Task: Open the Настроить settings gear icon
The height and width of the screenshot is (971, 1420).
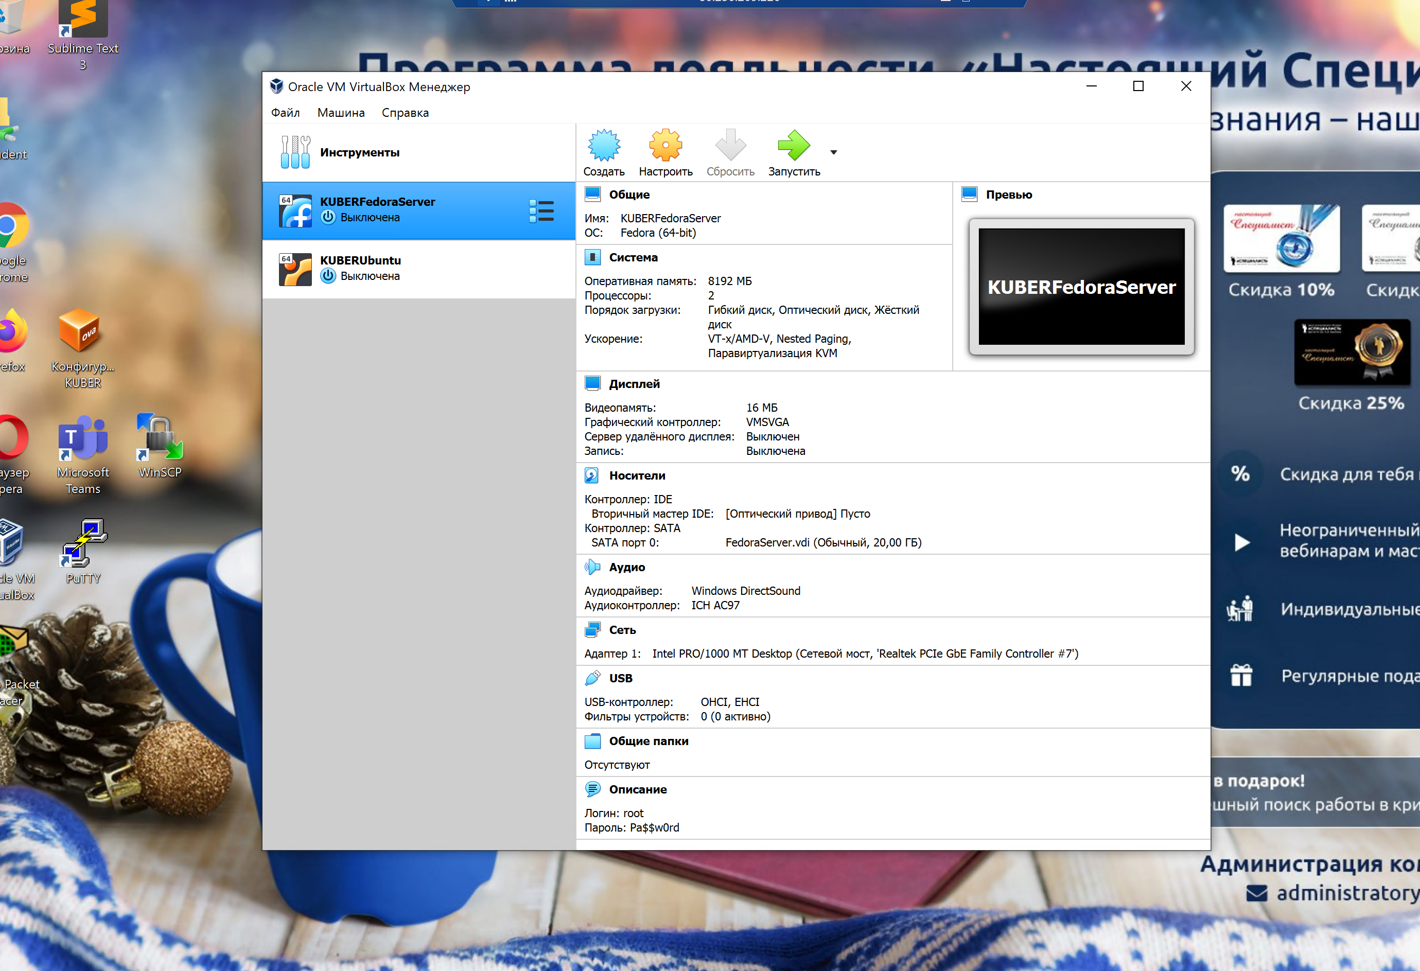Action: click(x=665, y=146)
